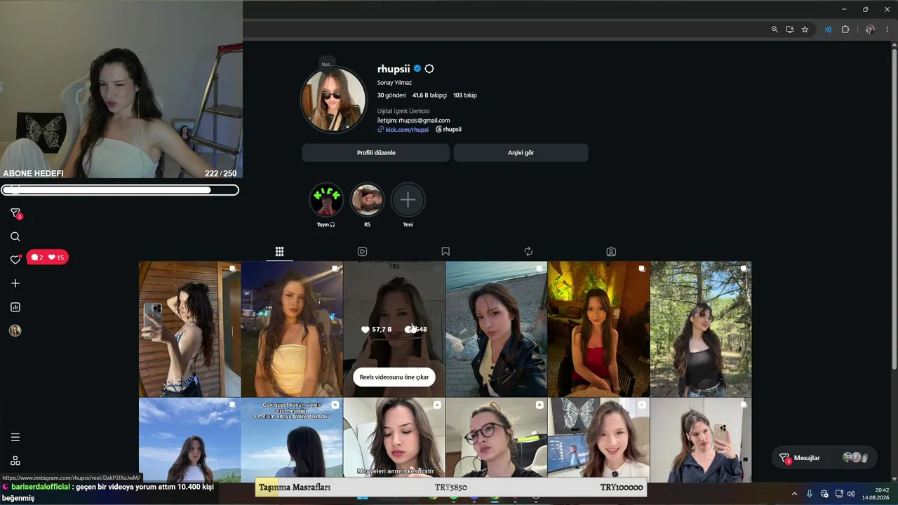Switch to the tagged photos tab
The height and width of the screenshot is (505, 898).
click(611, 251)
